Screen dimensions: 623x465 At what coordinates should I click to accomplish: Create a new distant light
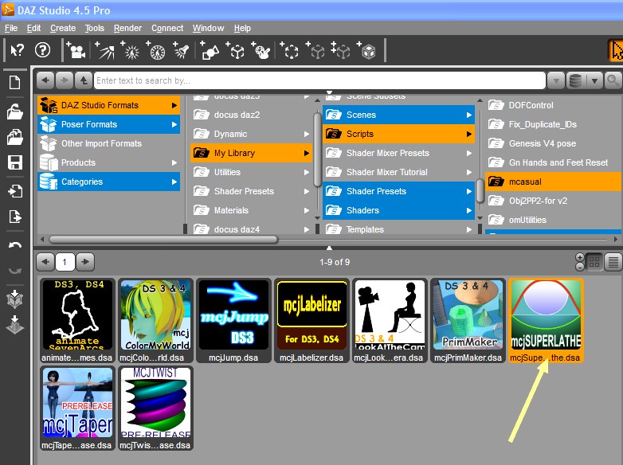(x=104, y=50)
